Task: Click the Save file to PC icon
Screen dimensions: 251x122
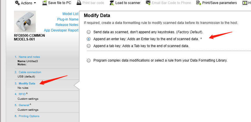Action: click(44, 3)
